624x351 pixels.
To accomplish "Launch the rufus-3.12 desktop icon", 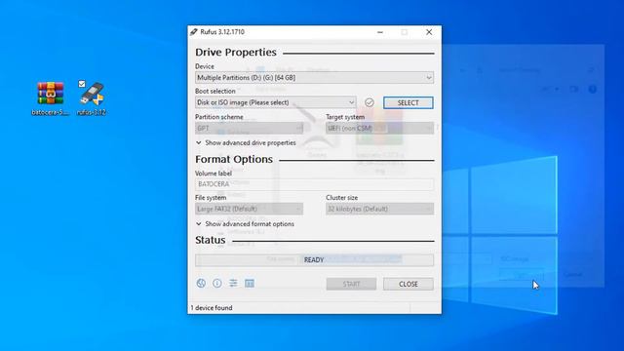I will (x=92, y=97).
